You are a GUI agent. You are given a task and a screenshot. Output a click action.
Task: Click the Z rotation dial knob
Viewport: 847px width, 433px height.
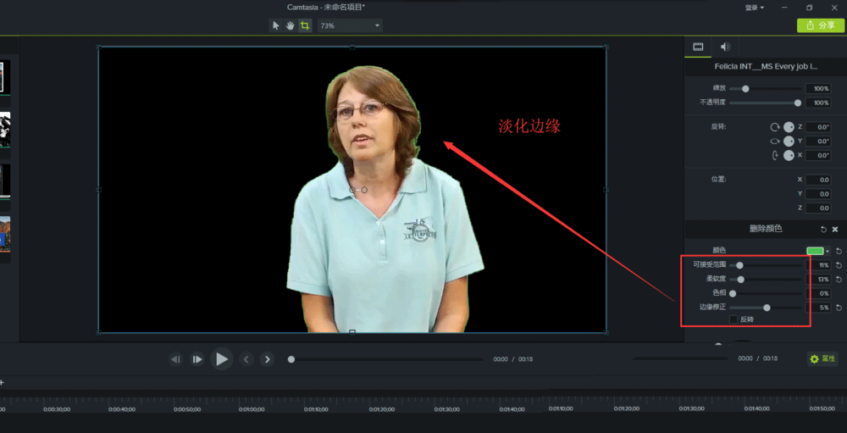789,127
